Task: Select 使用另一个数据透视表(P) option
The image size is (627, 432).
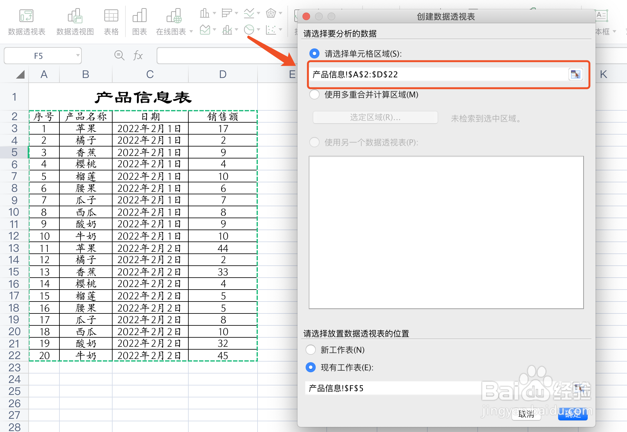Action: (314, 142)
